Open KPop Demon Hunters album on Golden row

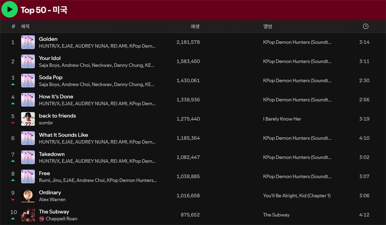(297, 42)
